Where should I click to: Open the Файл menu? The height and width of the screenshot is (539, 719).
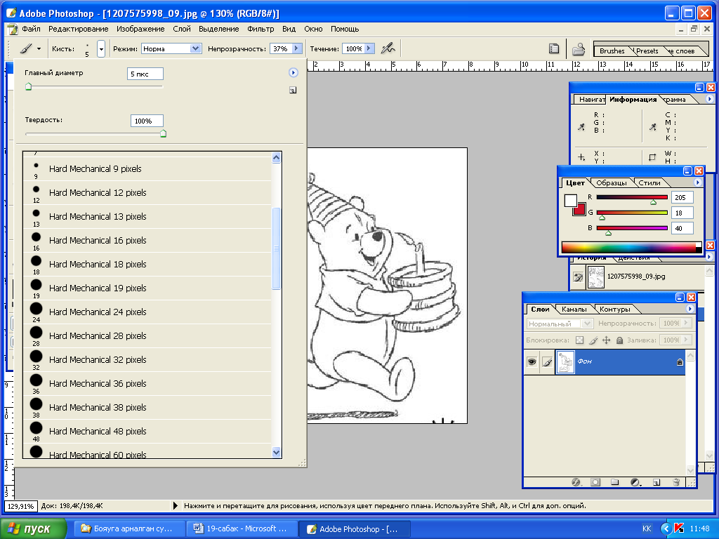tap(31, 29)
